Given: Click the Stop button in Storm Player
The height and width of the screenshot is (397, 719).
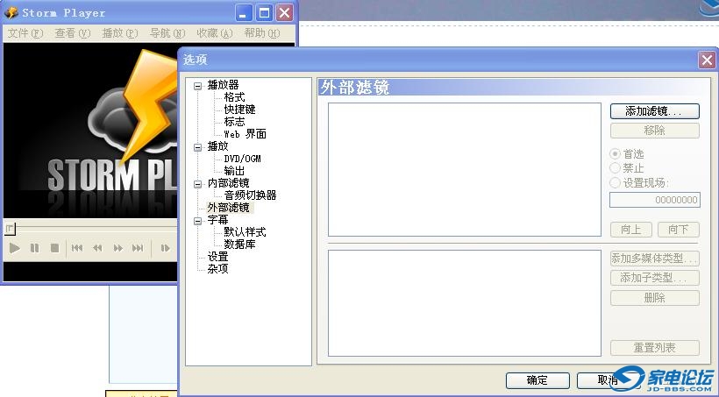Looking at the screenshot, I should pos(54,248).
